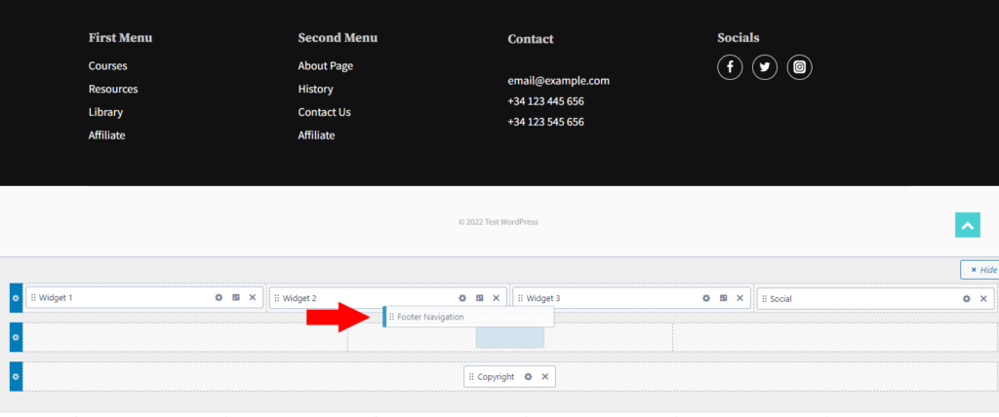The height and width of the screenshot is (417, 999).
Task: Open Widget 2 settings gear
Action: (x=462, y=298)
